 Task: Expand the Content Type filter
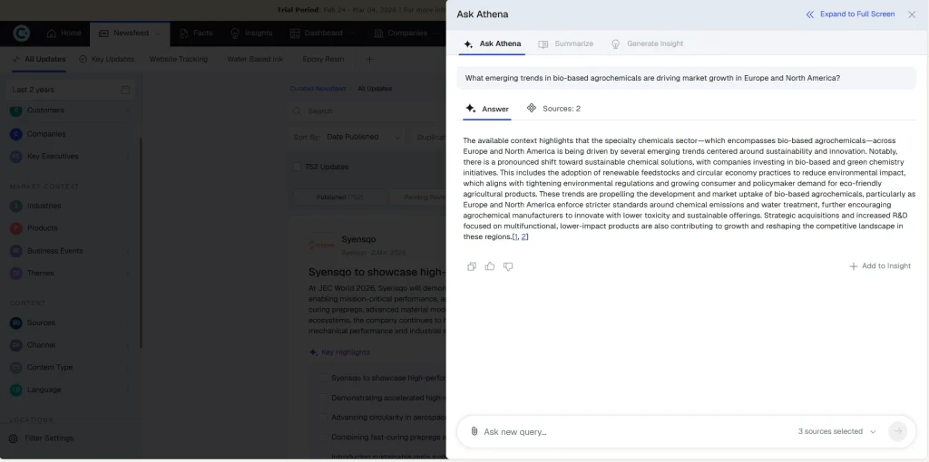70,368
